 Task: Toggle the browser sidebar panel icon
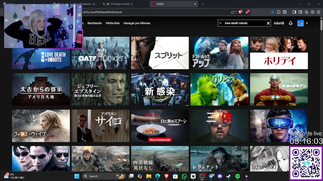(x=294, y=12)
